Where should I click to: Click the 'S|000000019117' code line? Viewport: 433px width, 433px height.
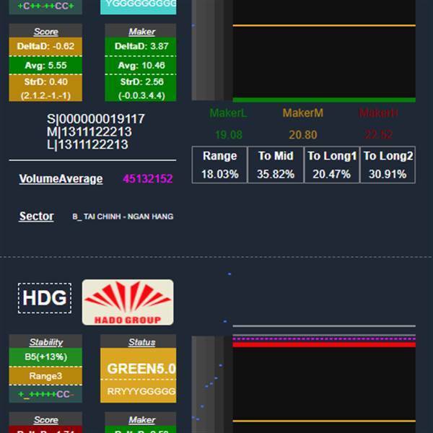(95, 119)
